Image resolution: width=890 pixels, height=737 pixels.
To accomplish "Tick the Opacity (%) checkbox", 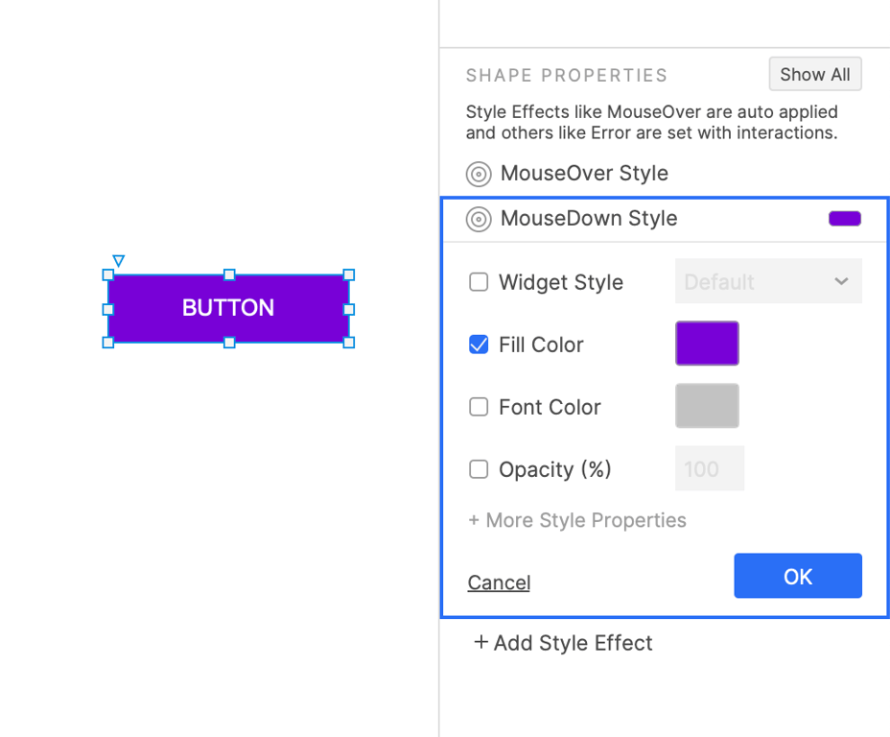I will pos(479,469).
